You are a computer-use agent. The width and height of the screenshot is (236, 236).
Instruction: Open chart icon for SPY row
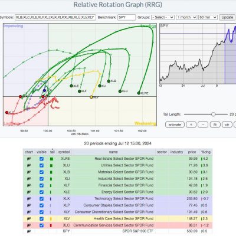point(29,231)
